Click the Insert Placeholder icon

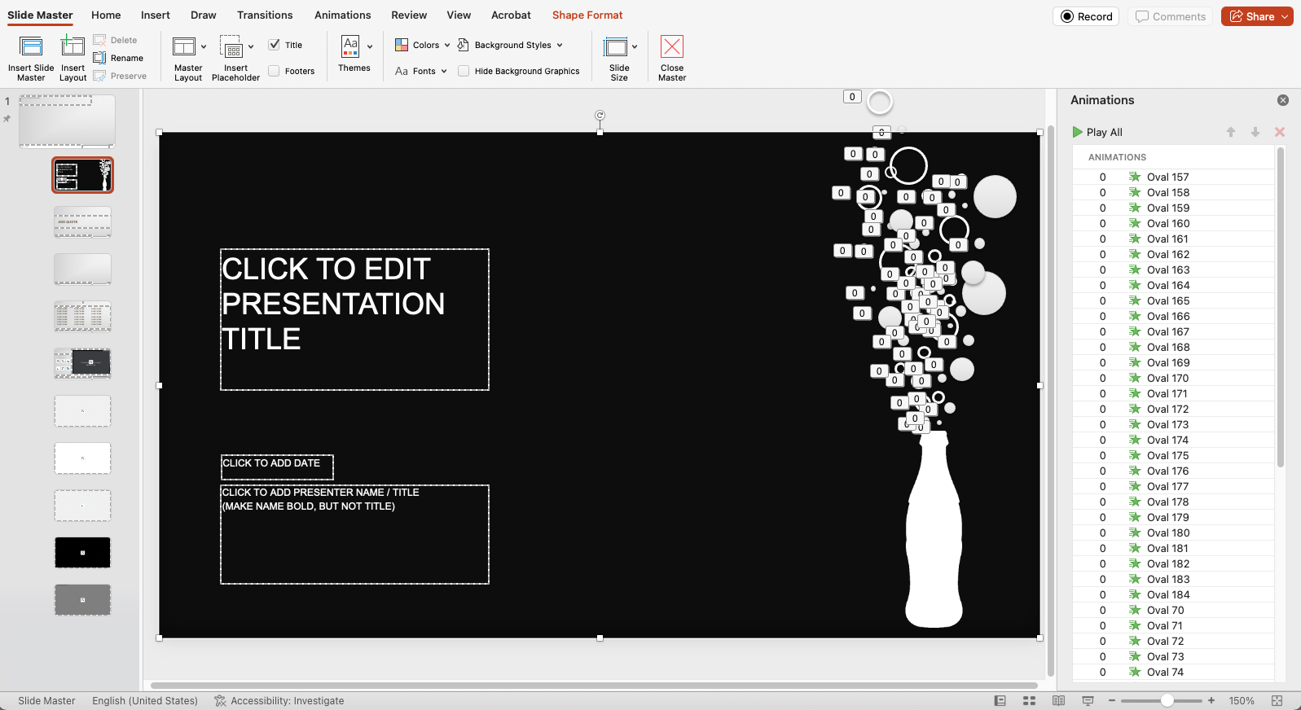point(231,46)
